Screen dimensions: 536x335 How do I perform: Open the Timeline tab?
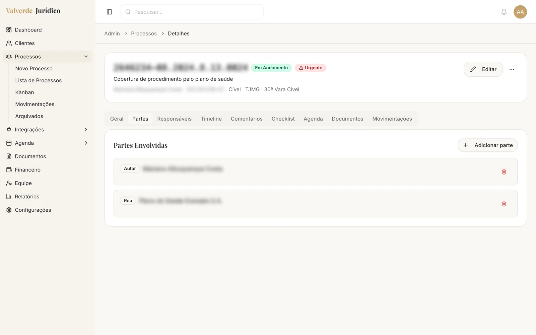pos(211,119)
